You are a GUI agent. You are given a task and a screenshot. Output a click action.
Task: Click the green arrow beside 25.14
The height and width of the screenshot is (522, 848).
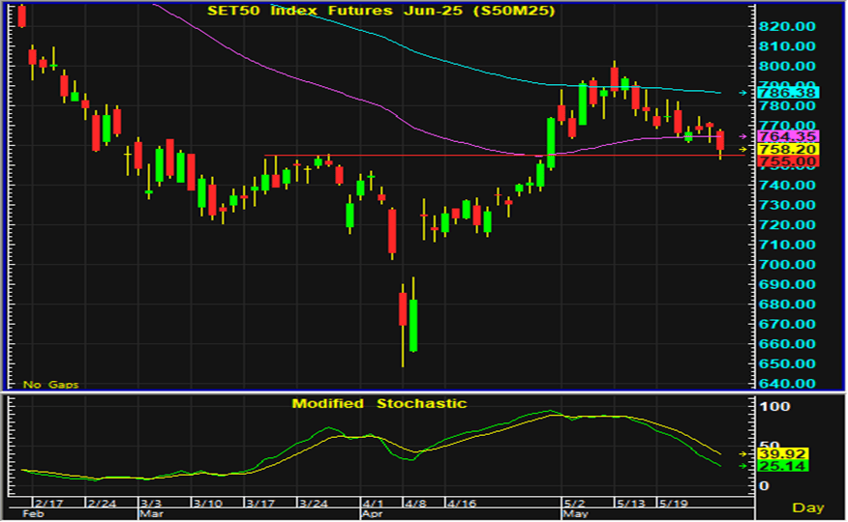click(743, 466)
